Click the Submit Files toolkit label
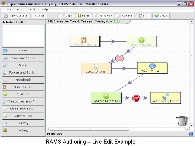Screen dimensions: 195x146 [23, 116]
